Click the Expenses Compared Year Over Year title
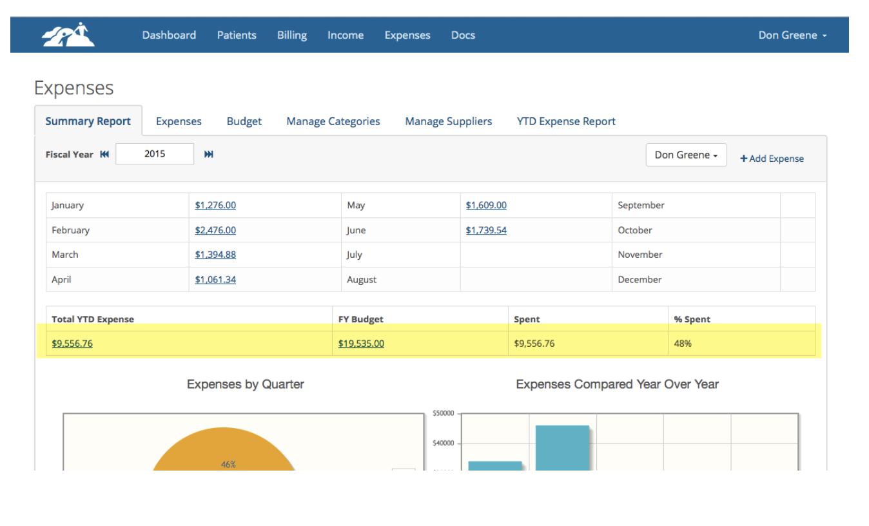 [x=617, y=384]
